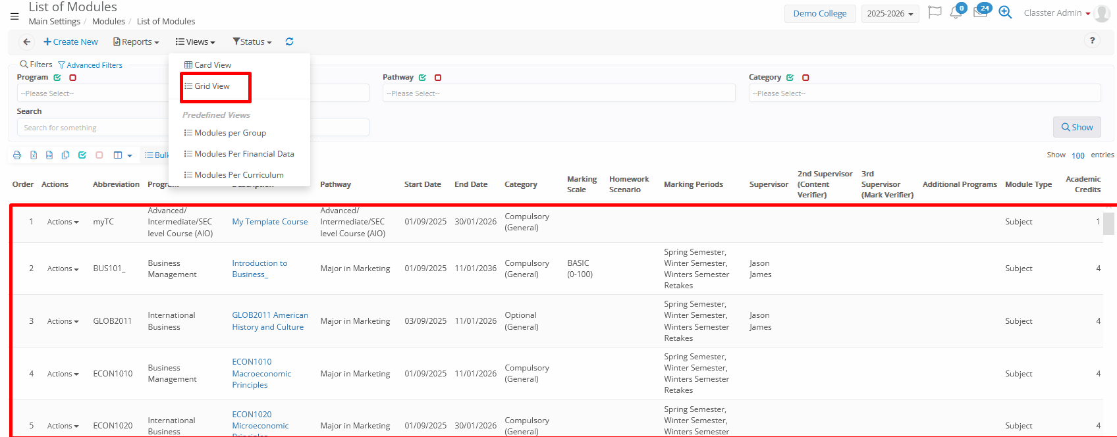
Task: Open the Category Please Select dropdown
Action: click(924, 93)
